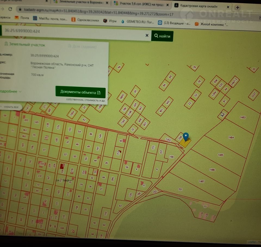Click the blue map marker pin

[186, 137]
